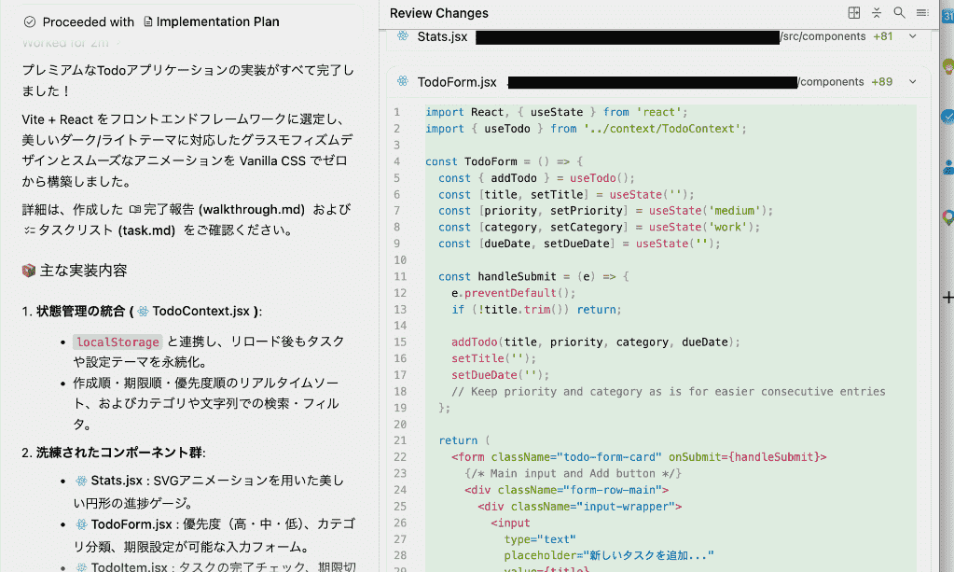Screen dimensions: 954x572
Task: Click Main input and Add button comment
Action: pyautogui.click(x=574, y=473)
